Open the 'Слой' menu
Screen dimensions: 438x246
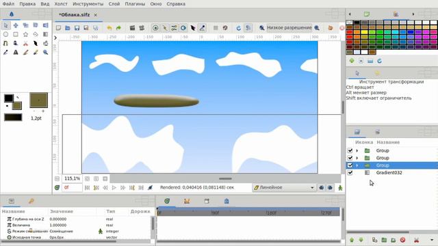[x=114, y=4]
